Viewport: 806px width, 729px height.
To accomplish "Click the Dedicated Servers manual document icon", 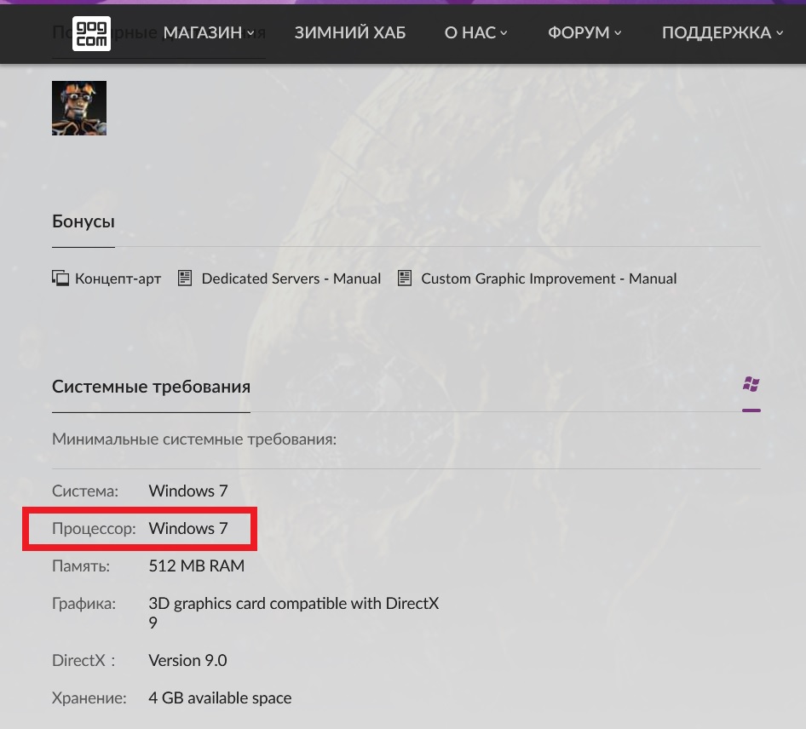I will (185, 278).
